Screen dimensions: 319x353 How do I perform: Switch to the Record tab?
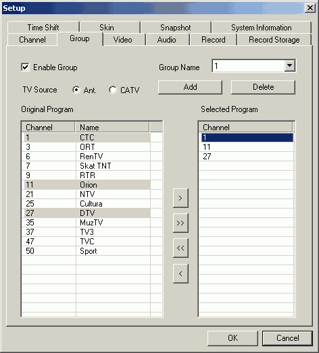(214, 40)
